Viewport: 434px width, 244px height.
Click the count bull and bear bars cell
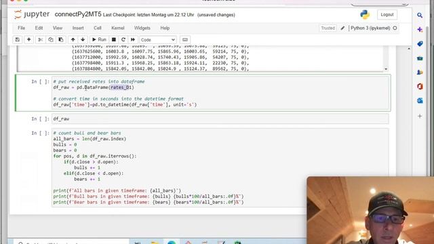[220, 167]
